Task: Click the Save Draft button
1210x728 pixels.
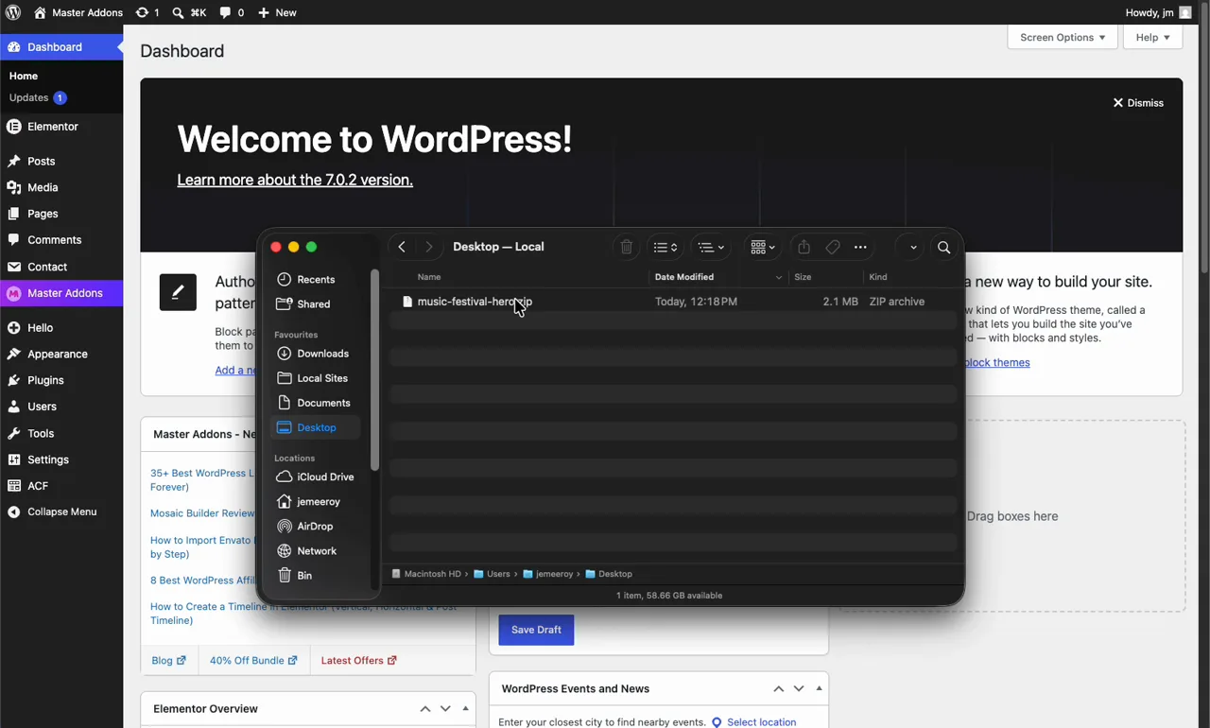Action: point(536,630)
